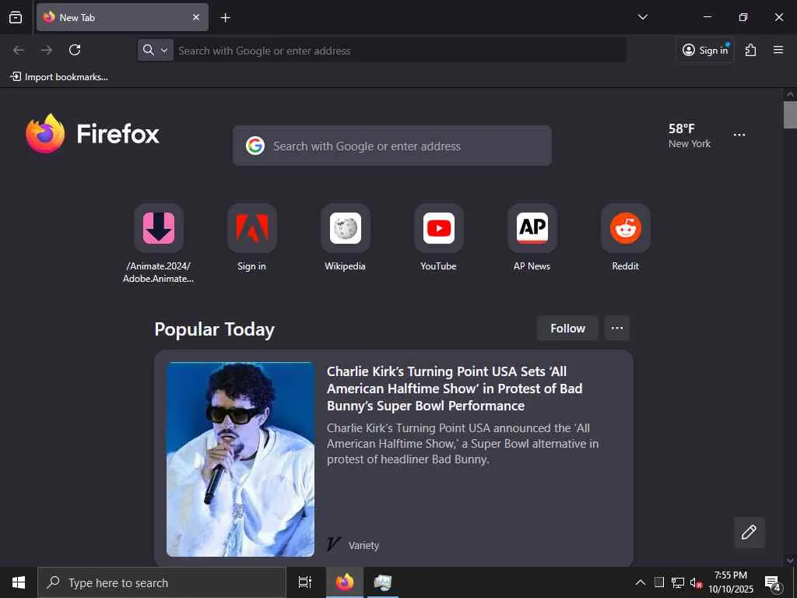
Task: Open Popular Today section options menu
Action: point(617,328)
